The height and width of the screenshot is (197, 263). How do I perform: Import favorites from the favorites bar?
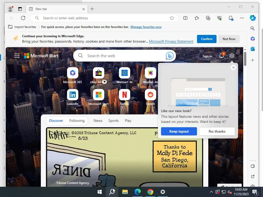22,27
